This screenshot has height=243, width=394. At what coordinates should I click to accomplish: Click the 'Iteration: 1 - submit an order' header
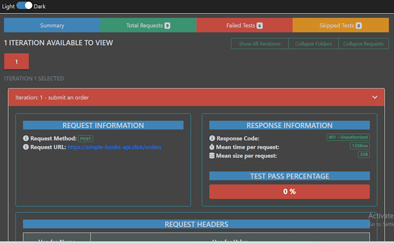point(196,97)
